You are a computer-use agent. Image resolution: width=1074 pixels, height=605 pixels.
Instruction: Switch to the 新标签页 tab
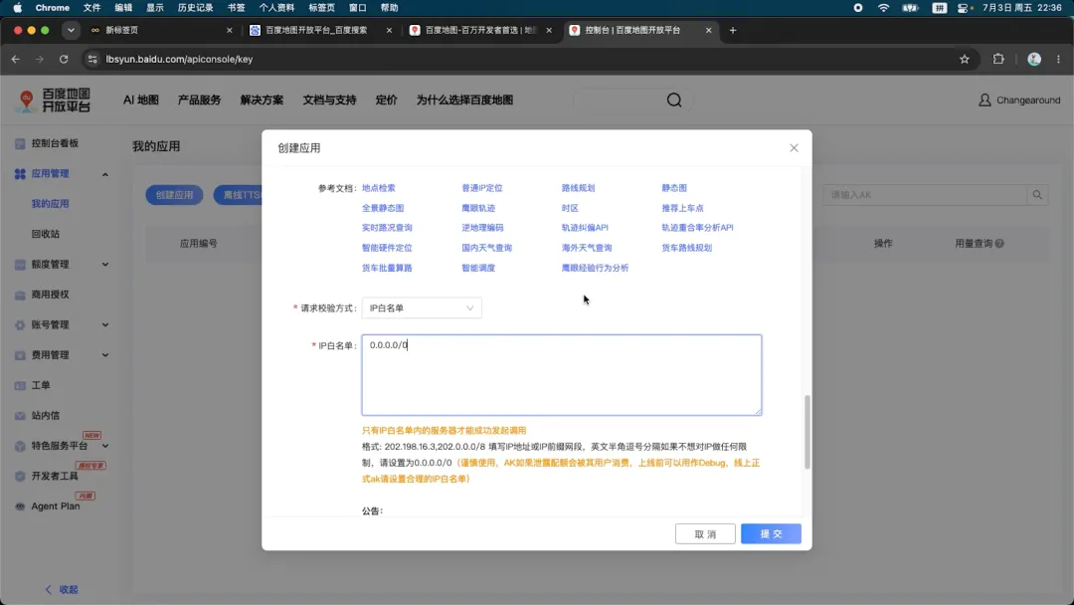[x=161, y=30]
